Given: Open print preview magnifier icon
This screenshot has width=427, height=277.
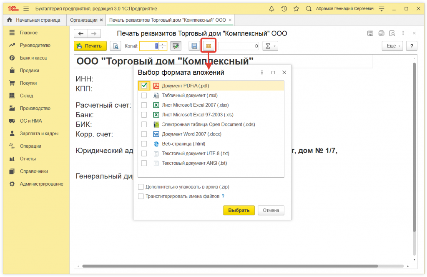Looking at the screenshot, I should pyautogui.click(x=116, y=46).
